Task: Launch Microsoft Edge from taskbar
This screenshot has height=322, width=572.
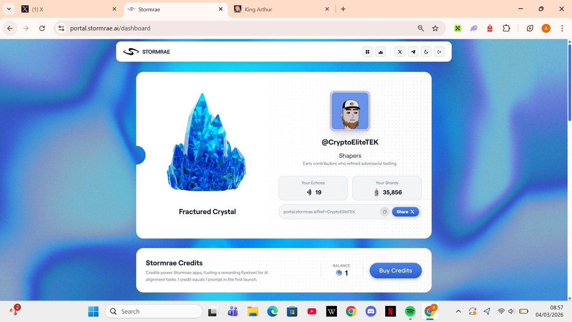Action: 272,312
